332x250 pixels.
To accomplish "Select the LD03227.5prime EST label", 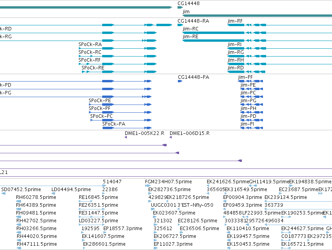I will tap(98, 221).
